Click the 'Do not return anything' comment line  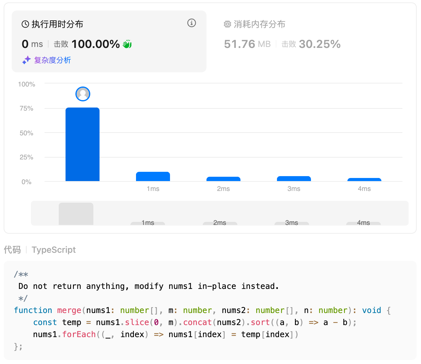click(149, 286)
